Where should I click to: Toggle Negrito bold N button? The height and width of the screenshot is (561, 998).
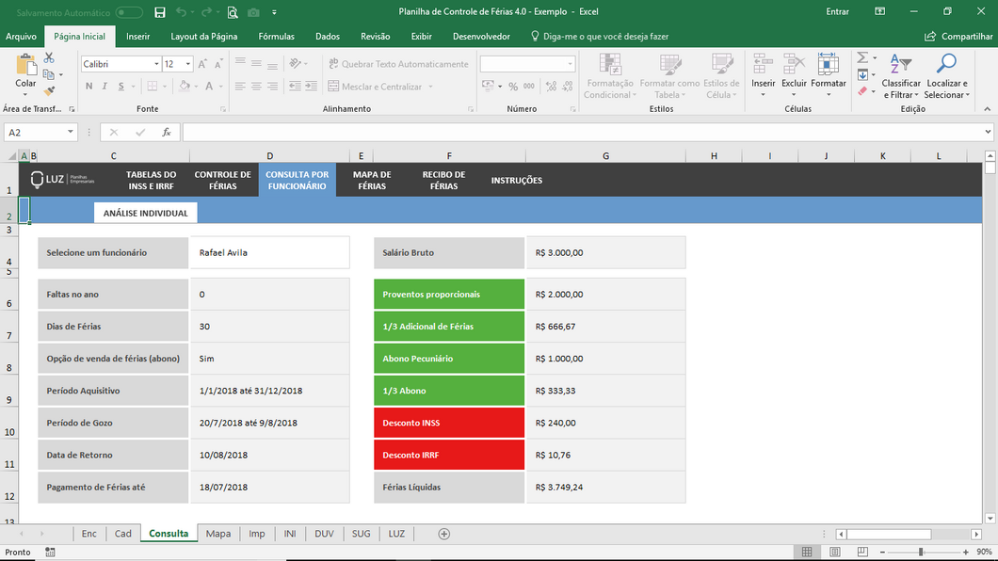[x=89, y=87]
